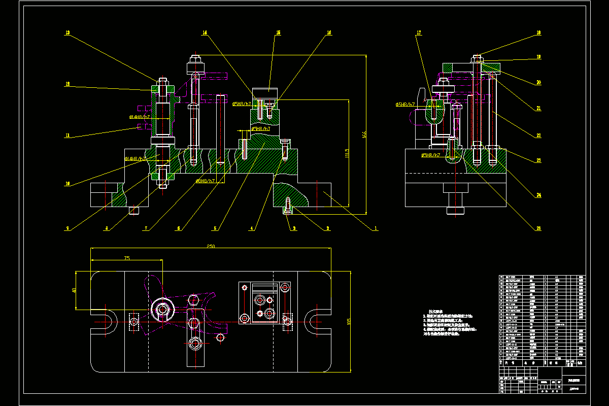Select part balloon number 6
The width and height of the screenshot is (609, 406).
(178, 228)
